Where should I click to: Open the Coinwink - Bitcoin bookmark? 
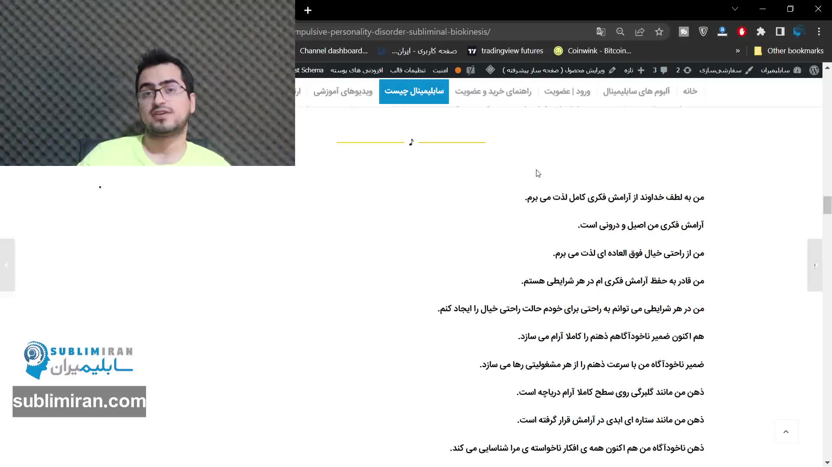point(592,51)
